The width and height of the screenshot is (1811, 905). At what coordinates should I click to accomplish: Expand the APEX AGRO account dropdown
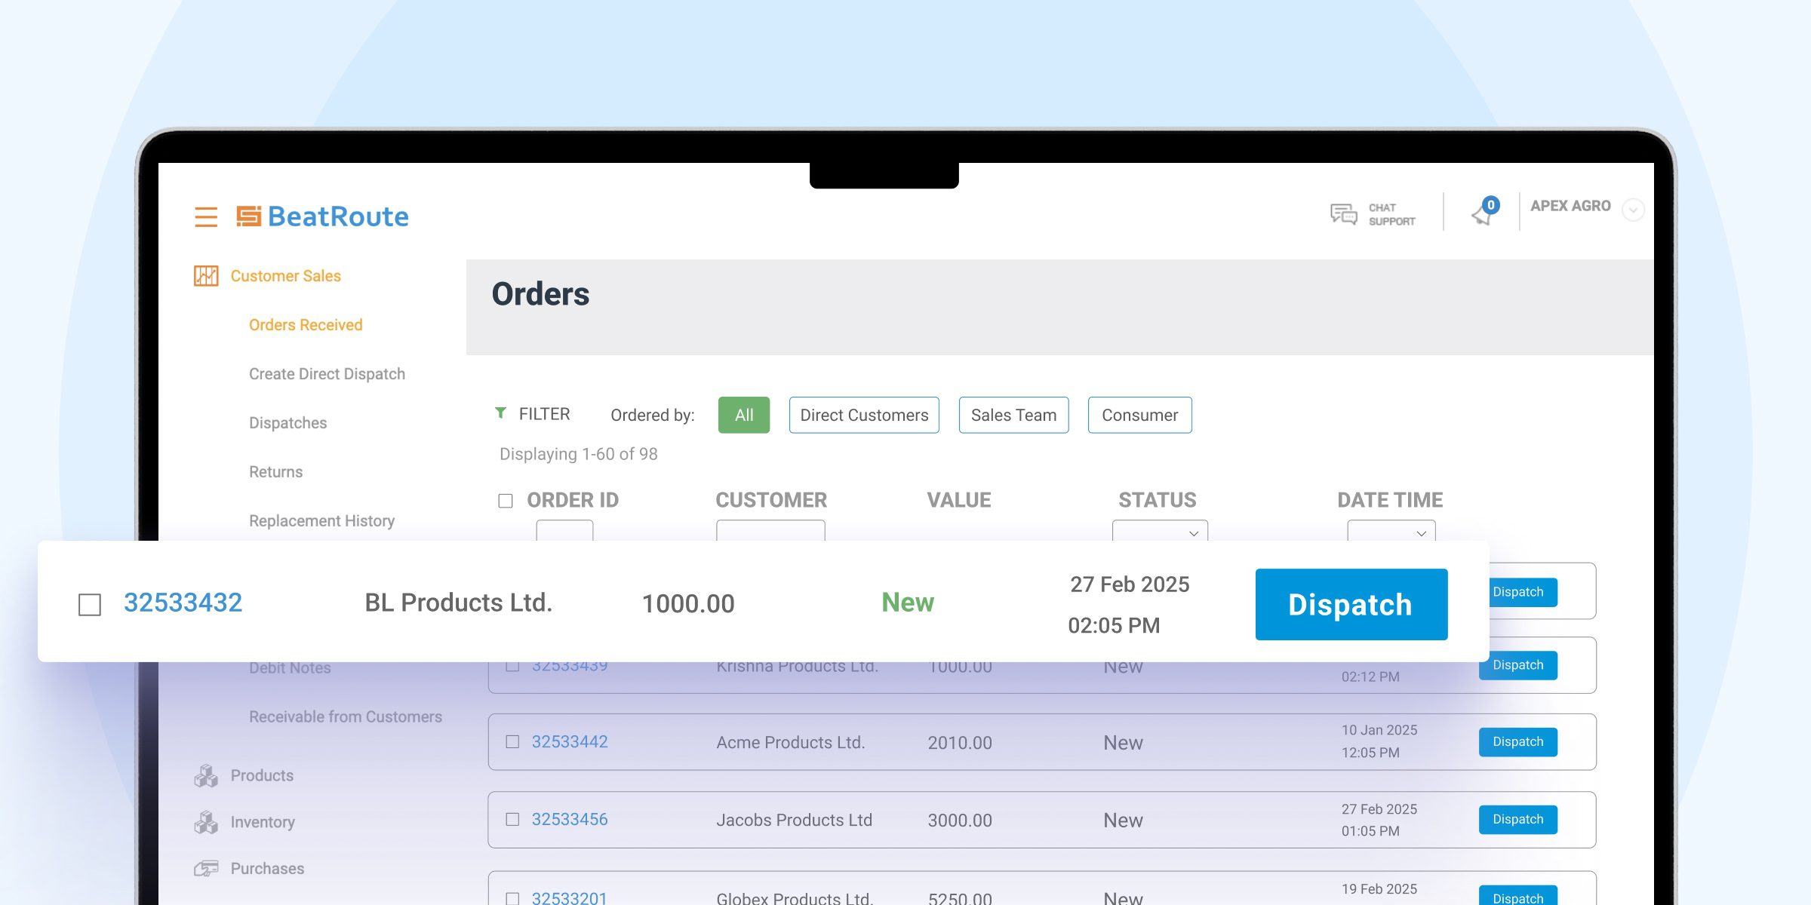click(x=1634, y=210)
